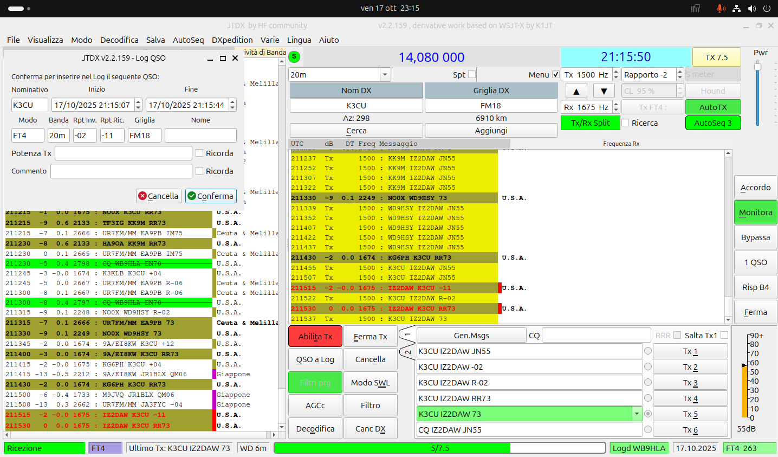The image size is (778, 457).
Task: Click the microphone indicator in top bar
Action: pos(721,8)
